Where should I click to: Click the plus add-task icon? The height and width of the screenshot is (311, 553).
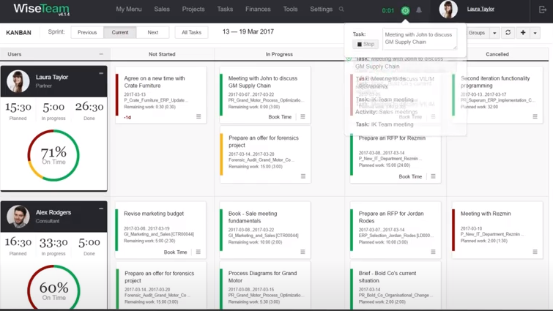coord(523,32)
